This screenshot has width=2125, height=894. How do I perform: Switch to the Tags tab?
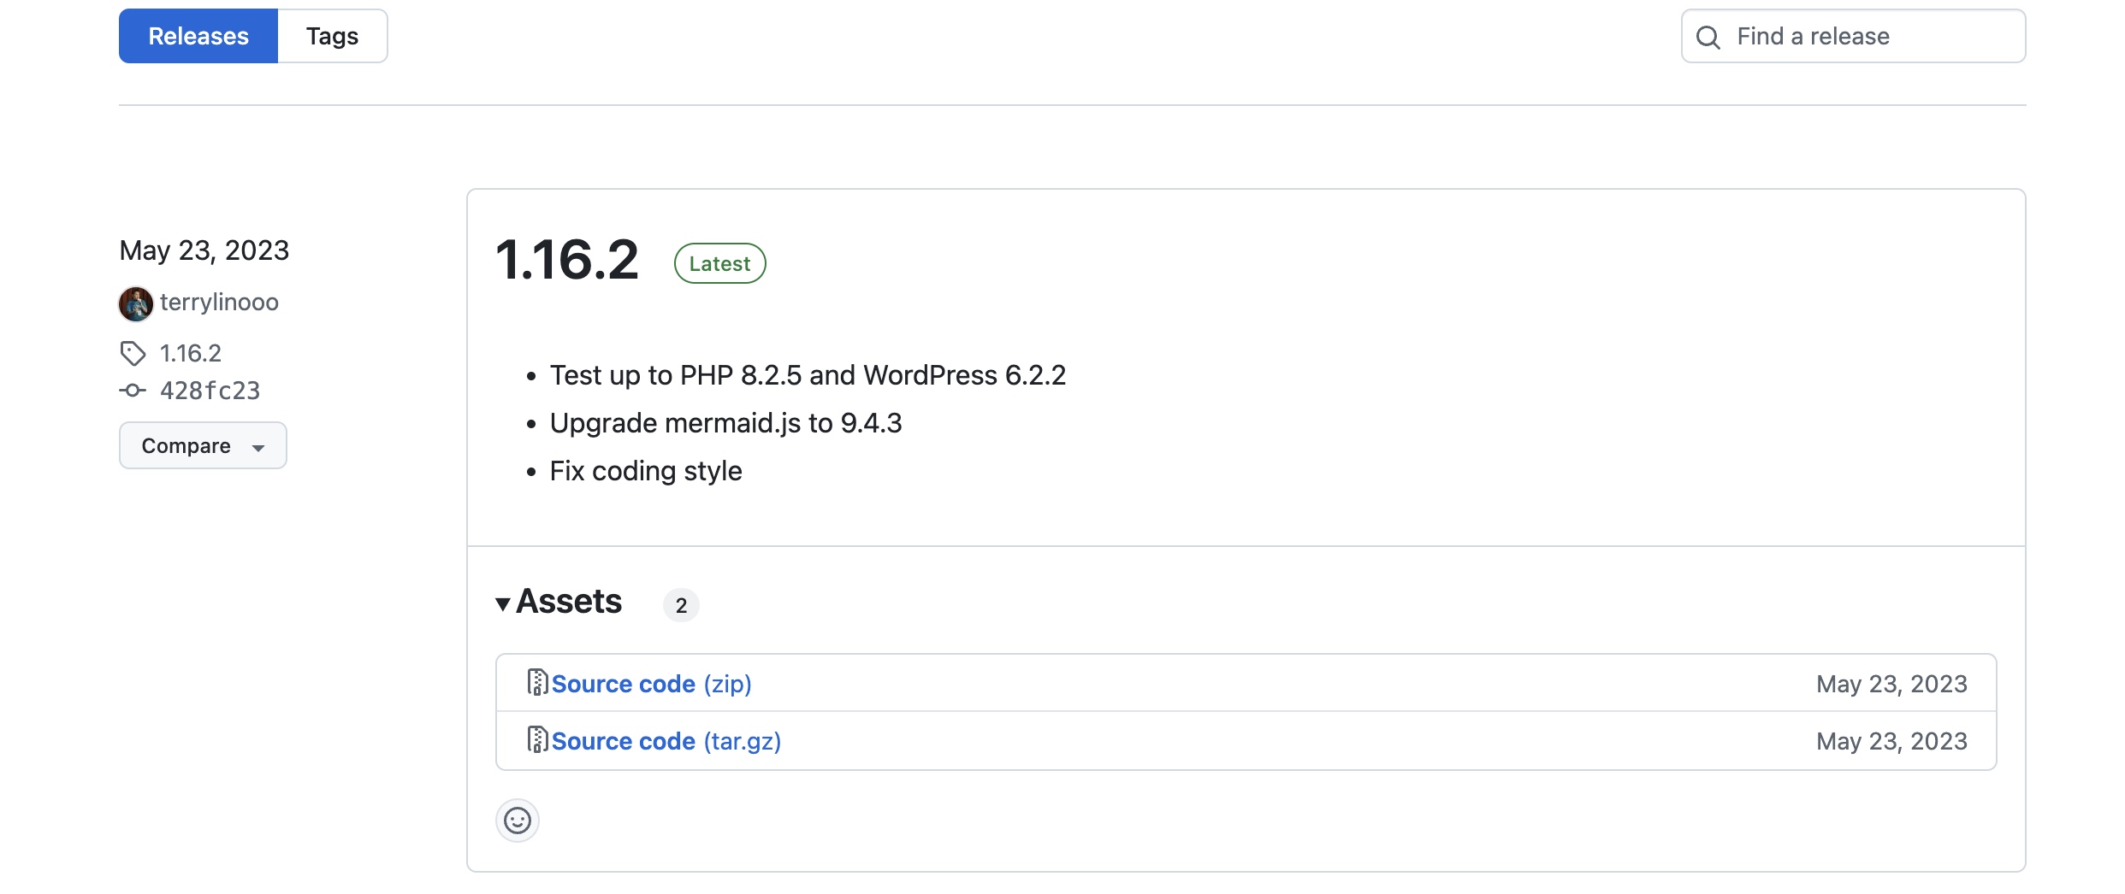[x=332, y=35]
